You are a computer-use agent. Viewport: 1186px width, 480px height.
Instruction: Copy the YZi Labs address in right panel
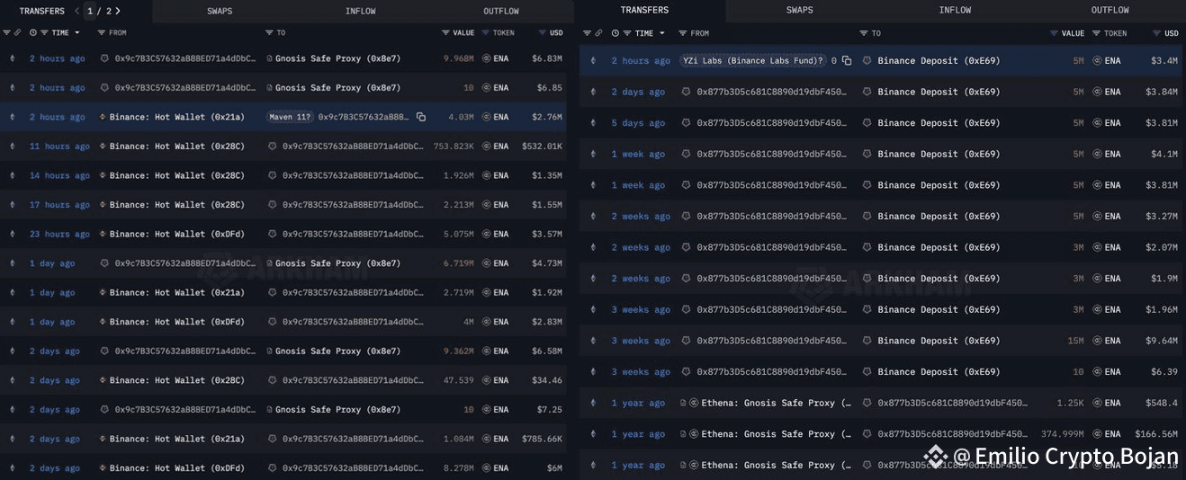(847, 60)
